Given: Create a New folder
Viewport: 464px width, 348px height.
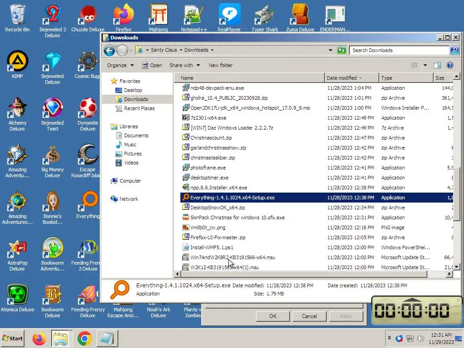Looking at the screenshot, I should (221, 65).
